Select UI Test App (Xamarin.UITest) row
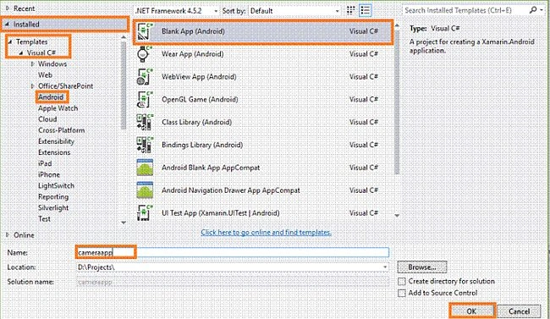Image resolution: width=550 pixels, height=319 pixels. coord(263,213)
